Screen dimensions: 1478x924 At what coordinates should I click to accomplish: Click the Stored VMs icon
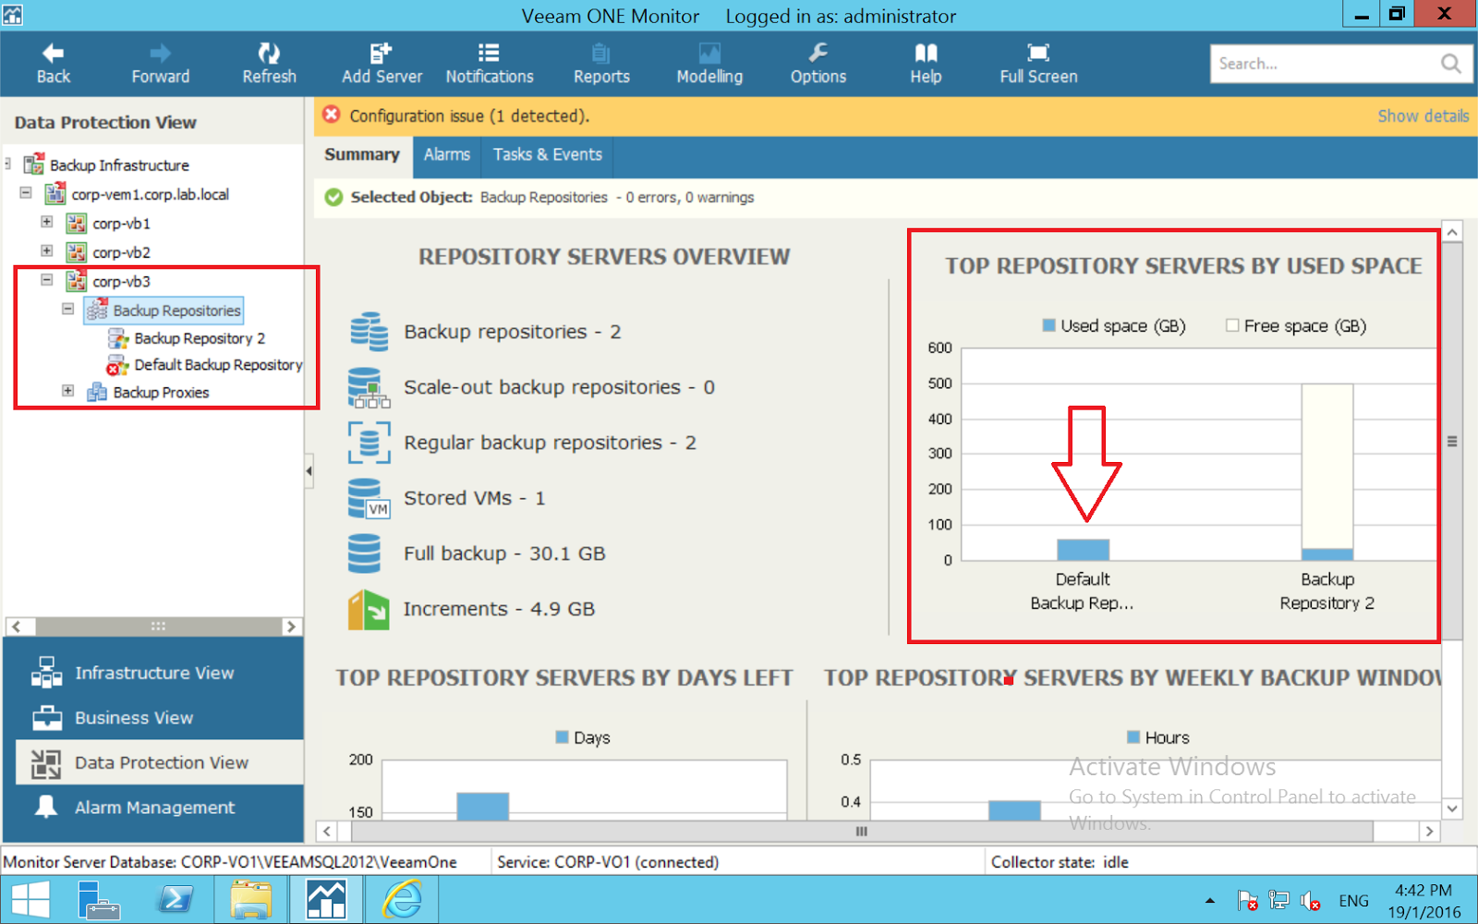coord(369,498)
